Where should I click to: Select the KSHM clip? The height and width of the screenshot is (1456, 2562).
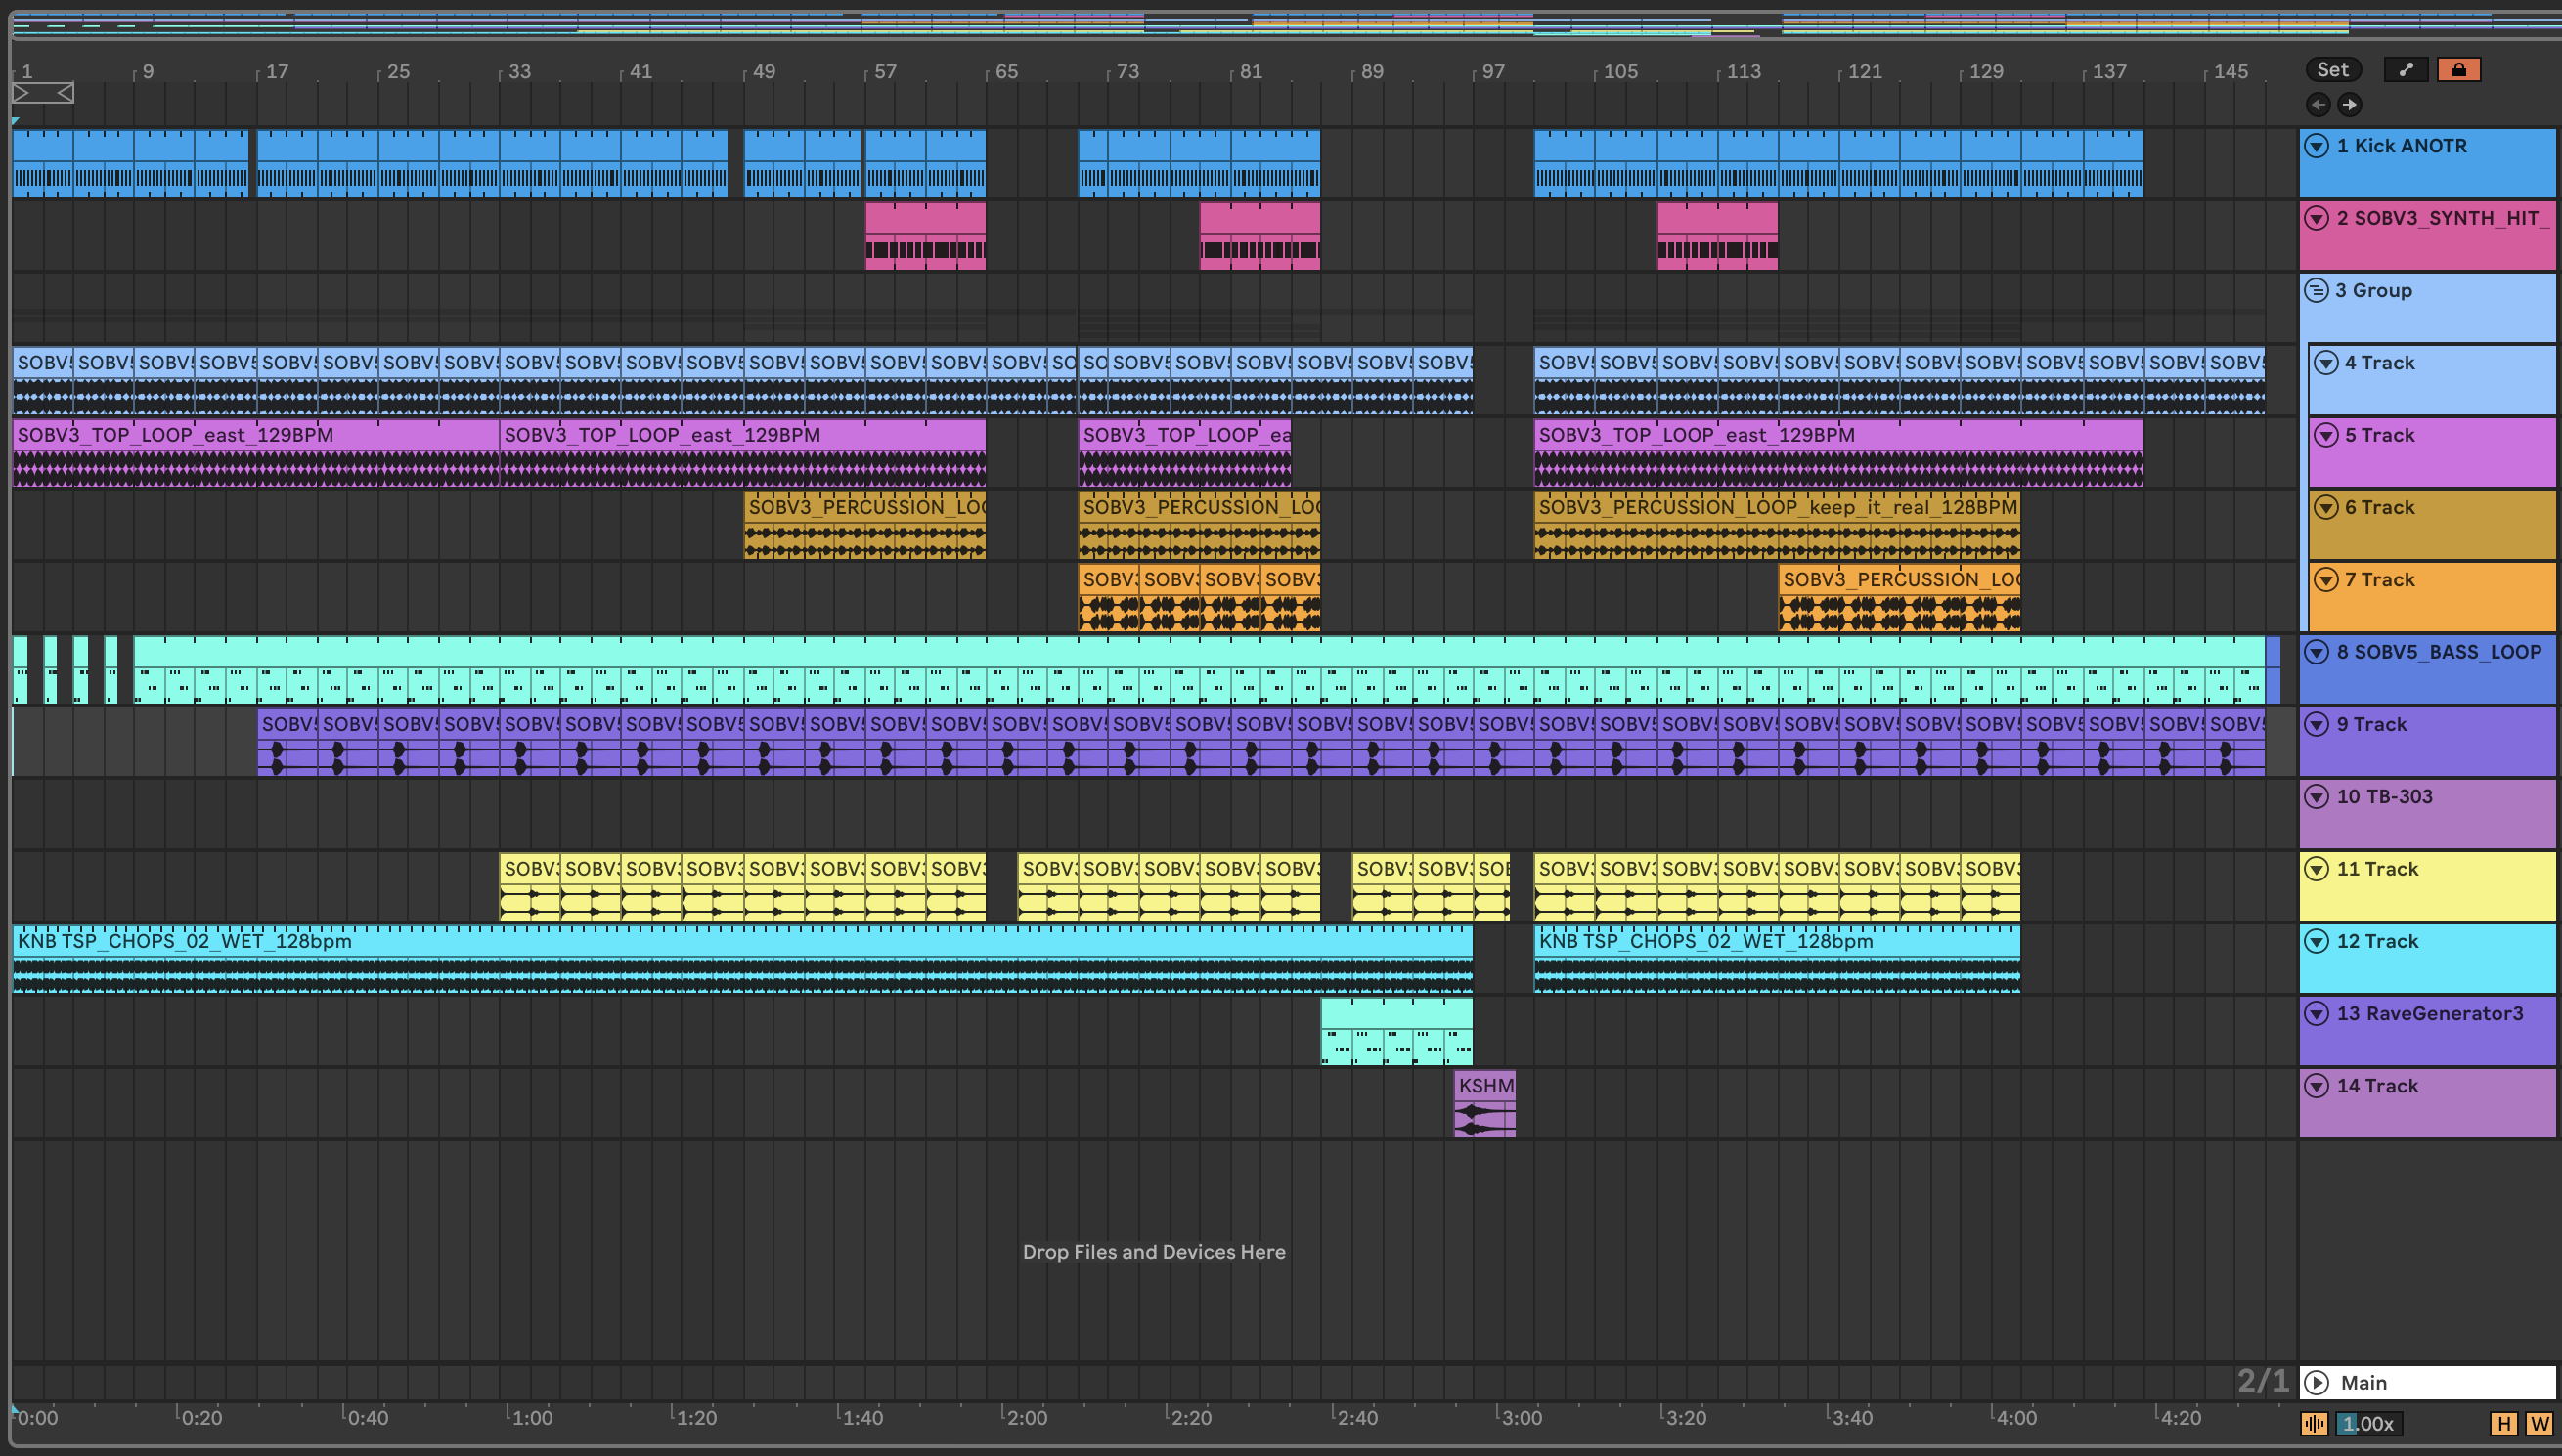point(1484,1086)
